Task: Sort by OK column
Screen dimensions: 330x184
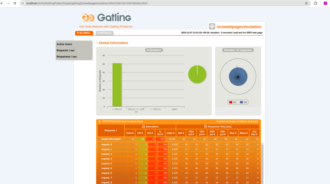Action: point(140,133)
